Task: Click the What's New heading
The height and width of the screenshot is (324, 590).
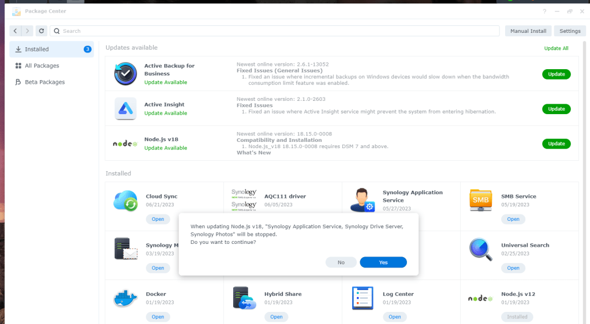Action: coord(253,153)
